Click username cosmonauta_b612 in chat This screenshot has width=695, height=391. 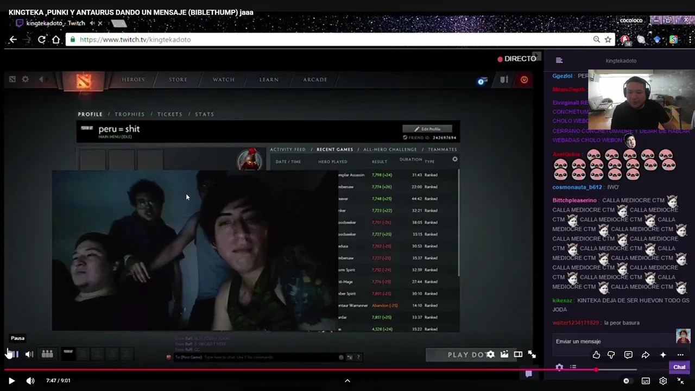click(x=577, y=187)
